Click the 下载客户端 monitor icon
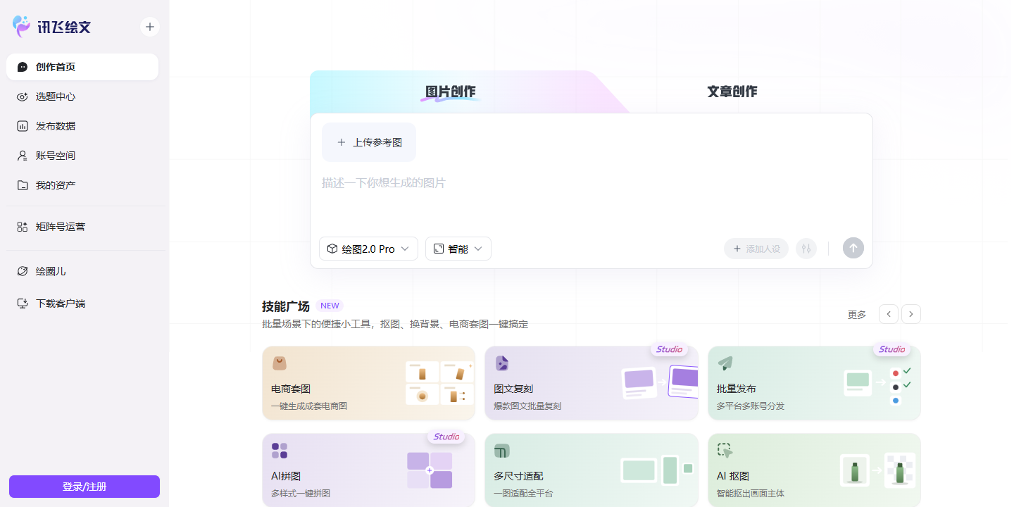The height and width of the screenshot is (507, 1014). [23, 303]
